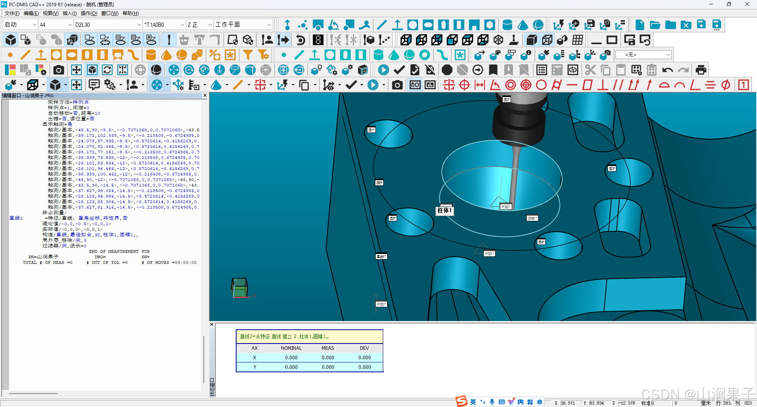Click the Save diskette icon

[701, 25]
